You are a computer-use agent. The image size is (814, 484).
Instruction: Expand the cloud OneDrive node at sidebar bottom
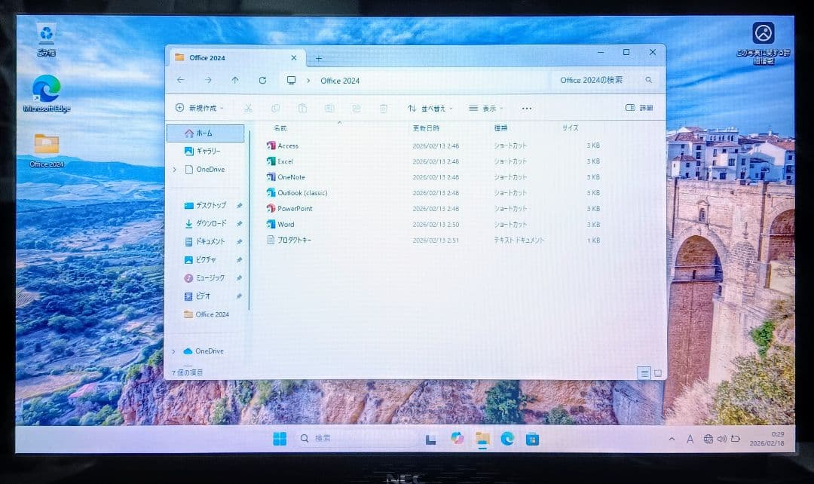tap(174, 351)
